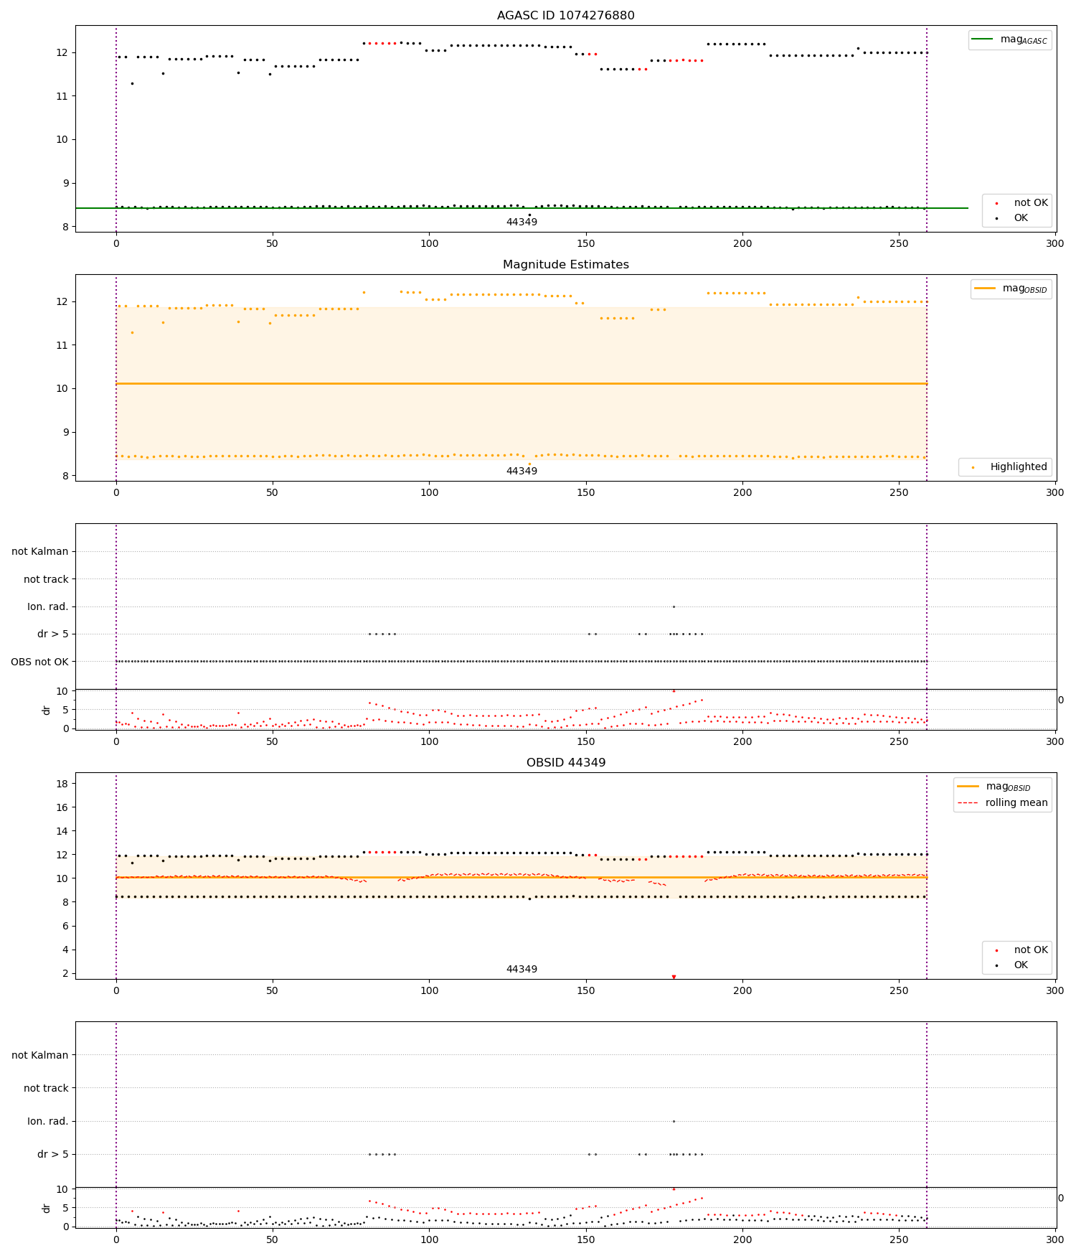Click the 'dr' y-axis label under third panel
1076x1256 pixels.
tap(47, 710)
